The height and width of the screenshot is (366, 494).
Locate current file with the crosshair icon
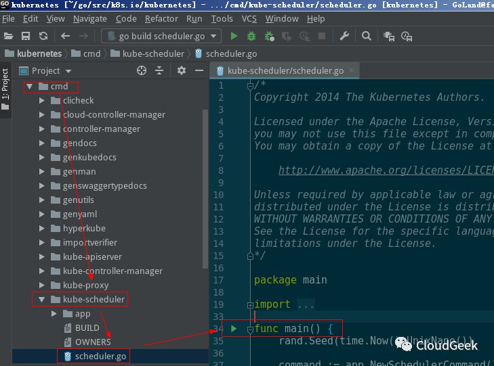click(142, 70)
